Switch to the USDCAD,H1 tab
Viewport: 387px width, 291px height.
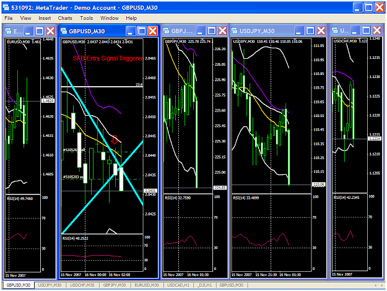178,285
